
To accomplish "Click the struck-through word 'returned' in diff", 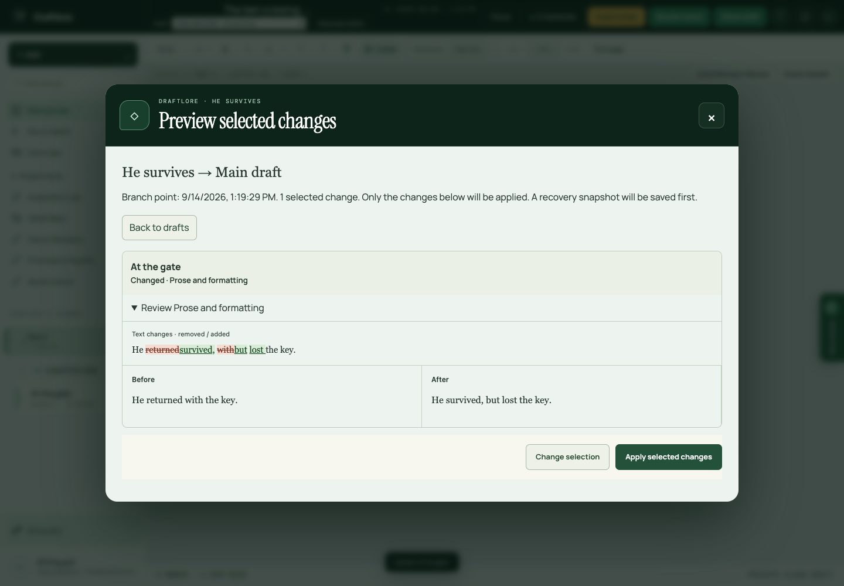I will coord(162,350).
